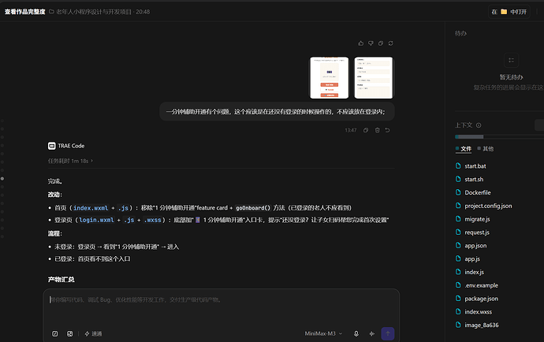Screen dimensions: 544x342
Task: Open the .js link in the 首页 bullet
Action: pos(123,208)
